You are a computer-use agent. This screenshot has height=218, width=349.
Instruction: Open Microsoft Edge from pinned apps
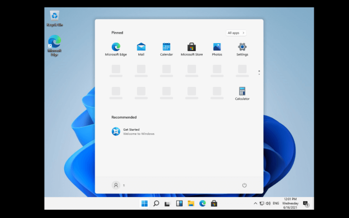[x=116, y=47]
